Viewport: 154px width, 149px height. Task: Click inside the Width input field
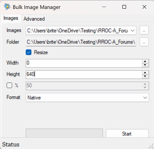pyautogui.click(x=83, y=63)
